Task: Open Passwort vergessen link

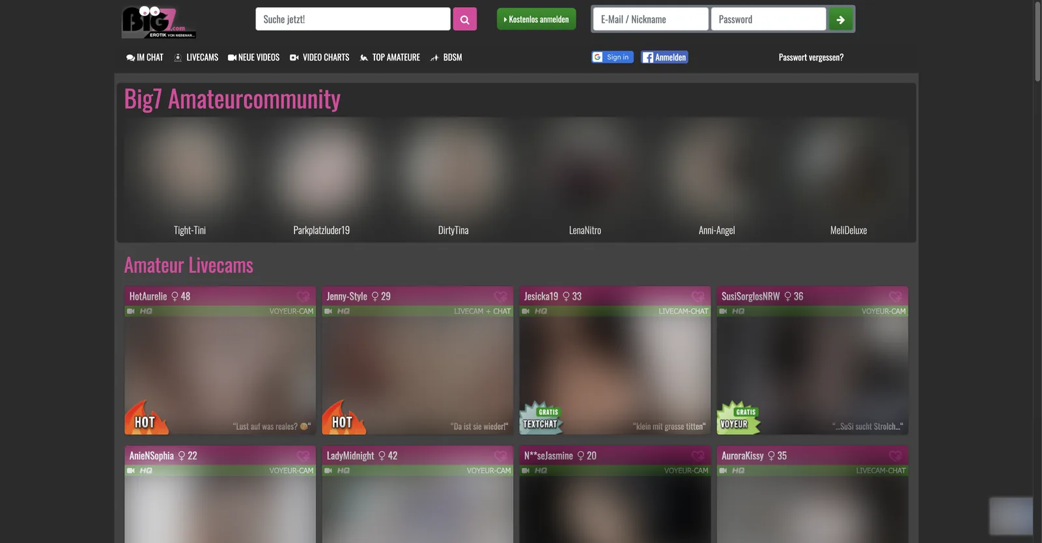Action: click(811, 57)
